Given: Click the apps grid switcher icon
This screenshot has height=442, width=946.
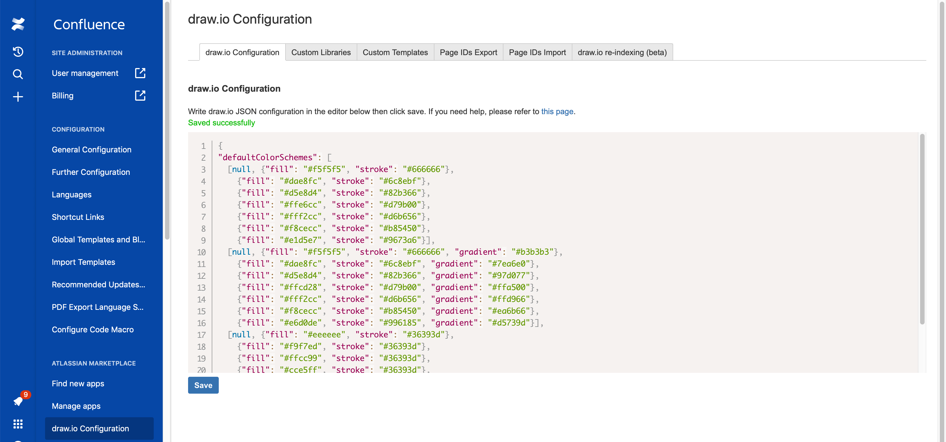Looking at the screenshot, I should tap(18, 424).
